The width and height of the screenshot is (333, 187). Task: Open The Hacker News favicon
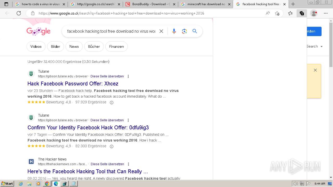point(31,162)
